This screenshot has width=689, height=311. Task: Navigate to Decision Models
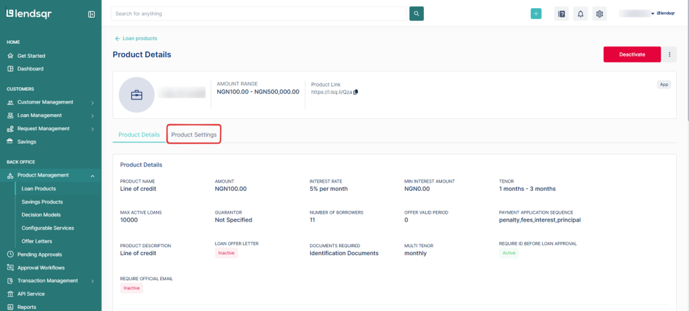coord(41,215)
